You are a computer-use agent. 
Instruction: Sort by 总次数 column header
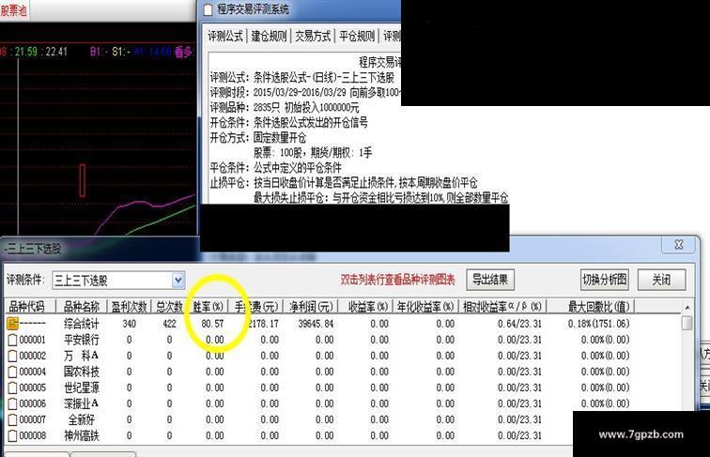coord(169,307)
